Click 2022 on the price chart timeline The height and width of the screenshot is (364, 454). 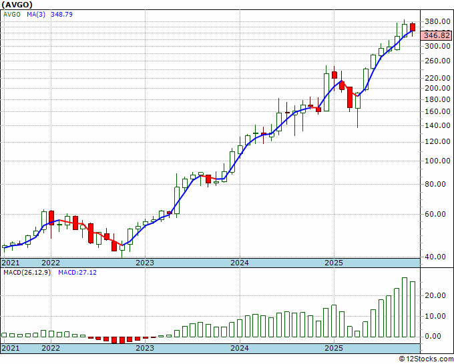click(51, 263)
